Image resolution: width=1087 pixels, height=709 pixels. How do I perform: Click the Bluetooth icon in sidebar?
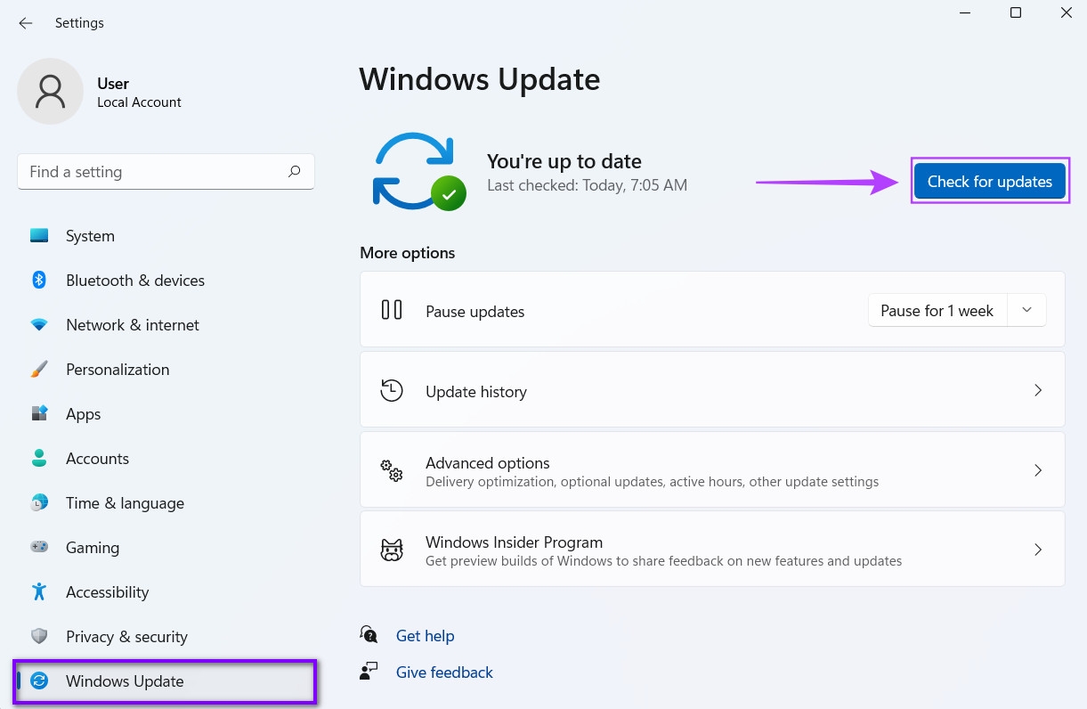(39, 281)
